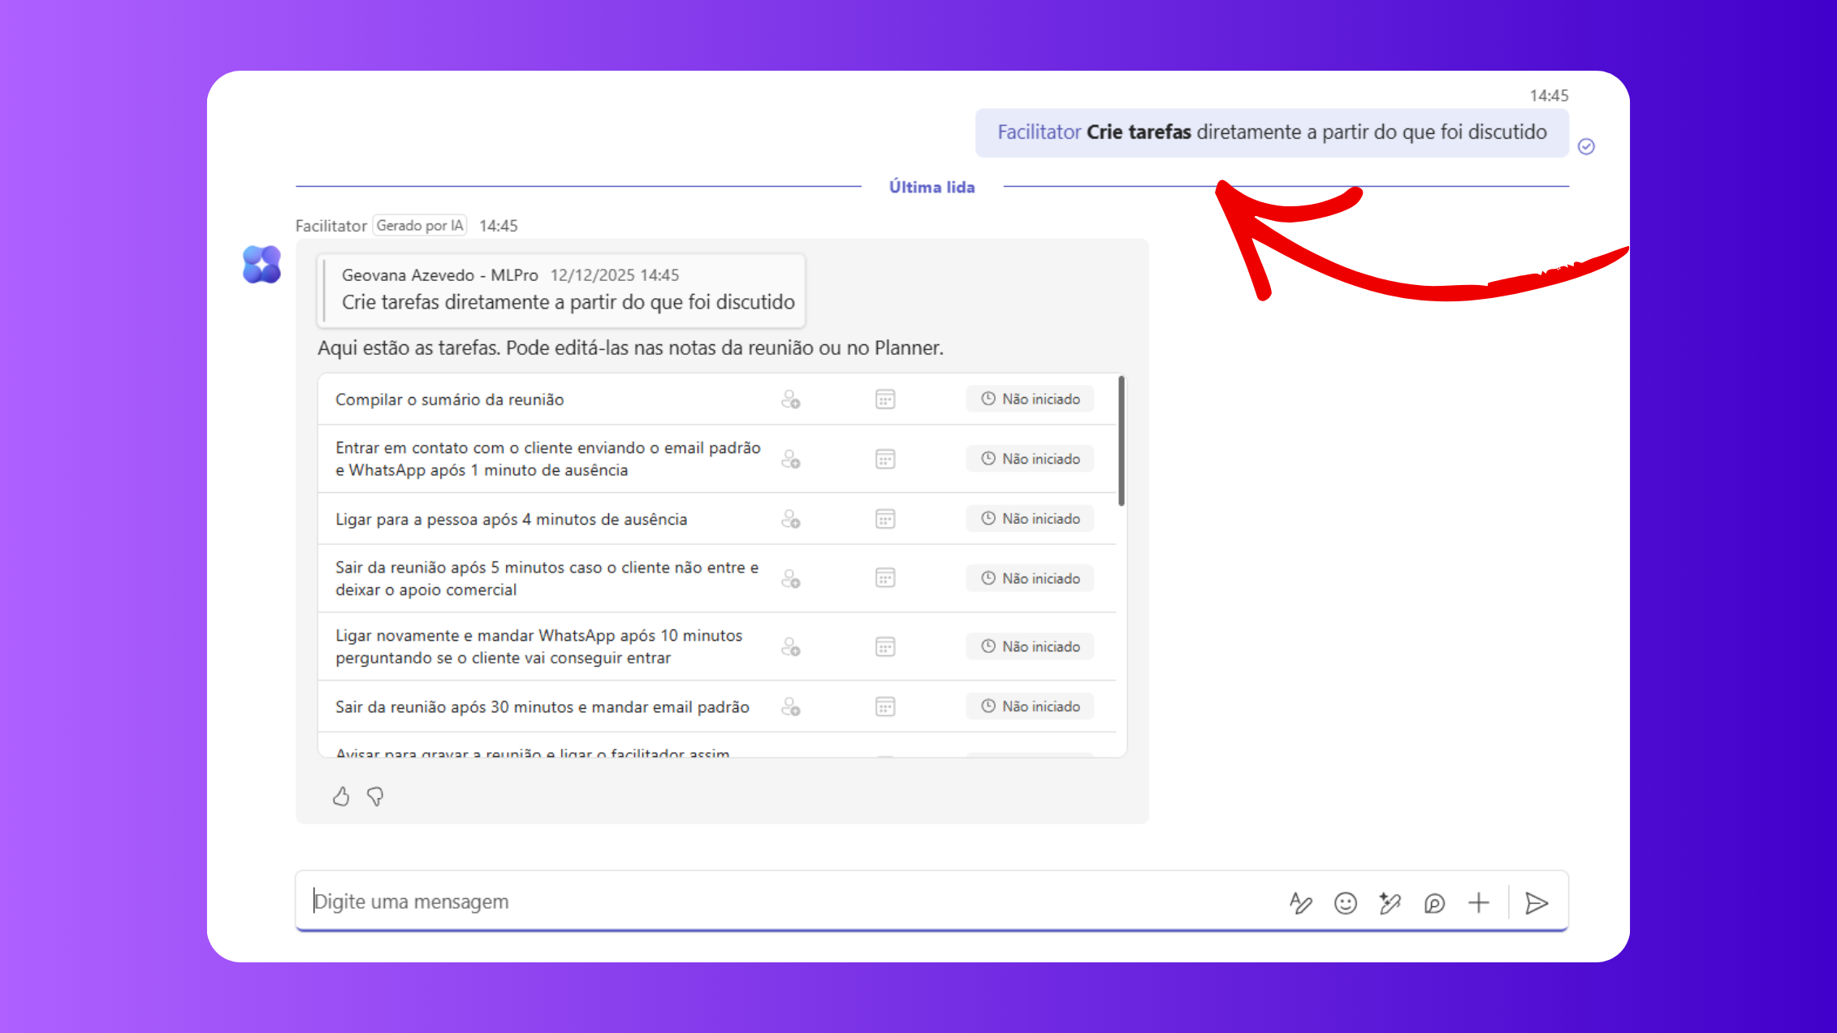Send the message with arrow icon
Screen dimensions: 1837x1033
tap(1536, 903)
